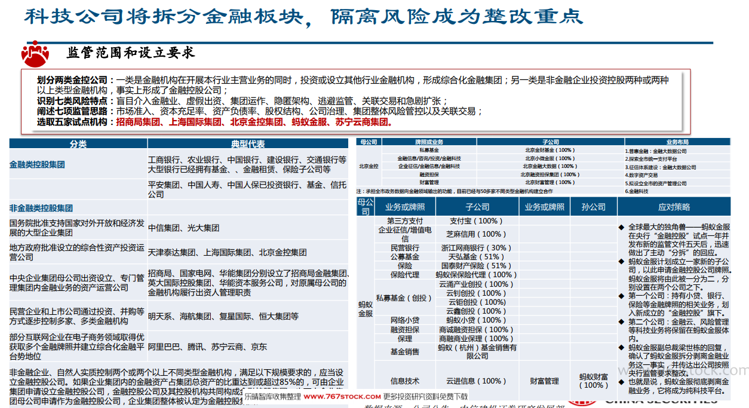Click the 孙公司 column header
This screenshot has width=749, height=408.
coord(593,207)
